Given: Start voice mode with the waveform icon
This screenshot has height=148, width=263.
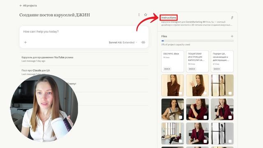Looking at the screenshot, I should 143,42.
